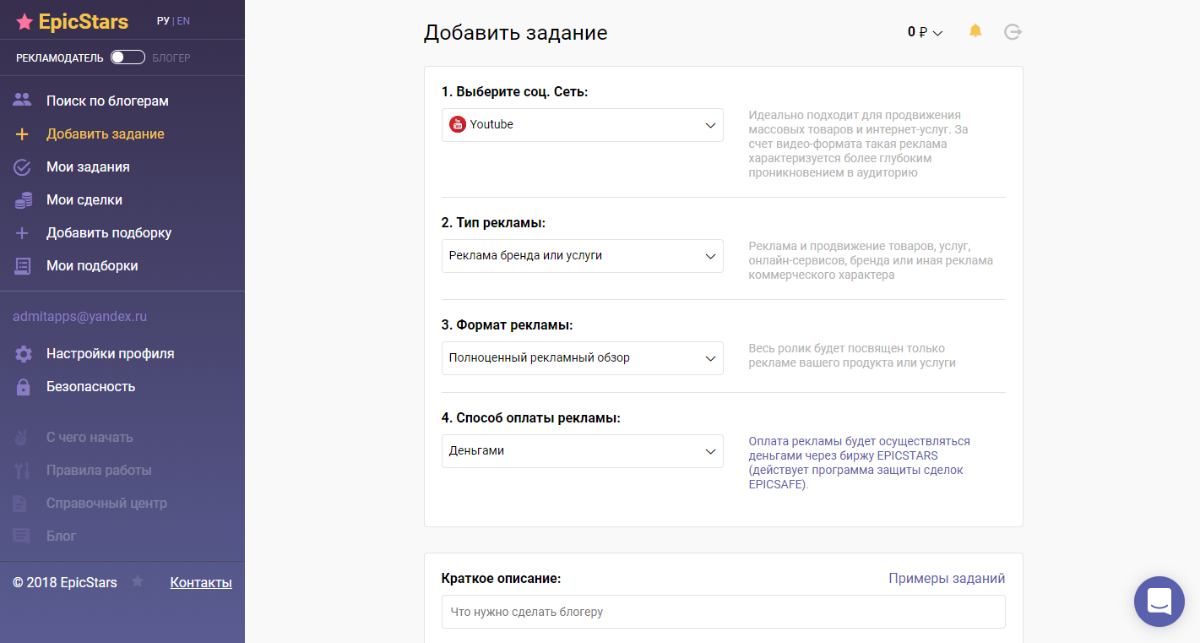Expand the payment method 'Деньгами' dropdown
Viewport: 1200px width, 643px height.
pos(582,451)
